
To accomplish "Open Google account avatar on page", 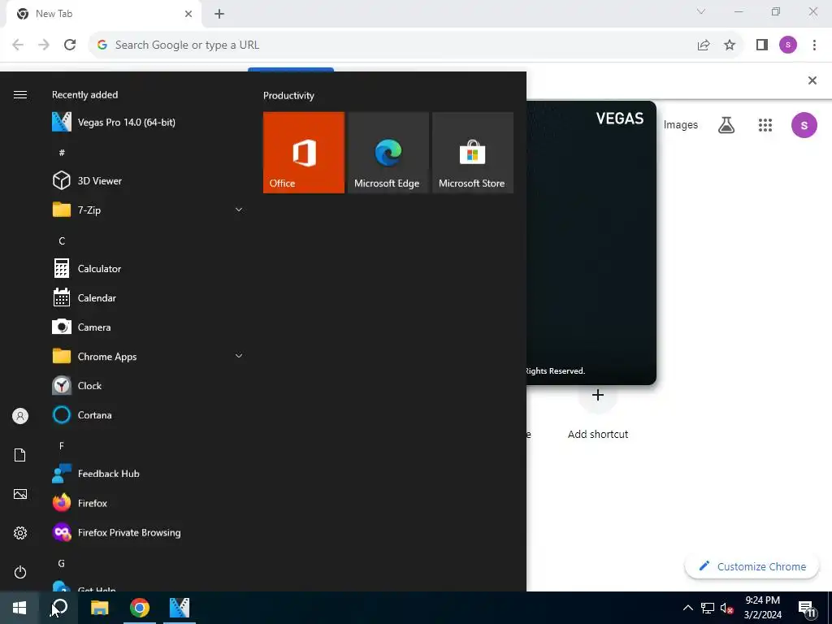I will (x=804, y=124).
